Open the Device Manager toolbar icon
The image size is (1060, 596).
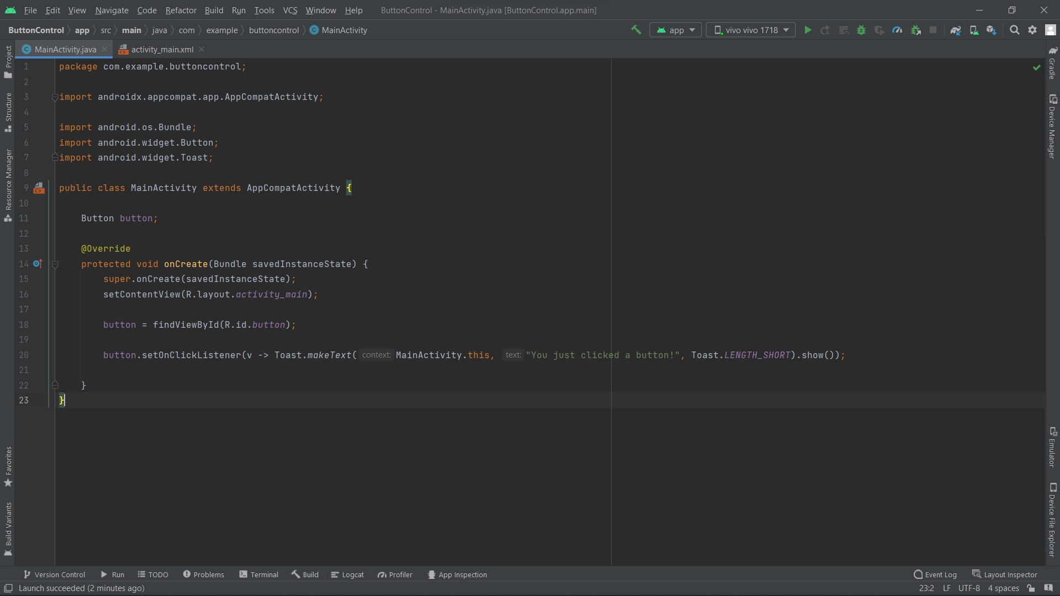coord(974,30)
